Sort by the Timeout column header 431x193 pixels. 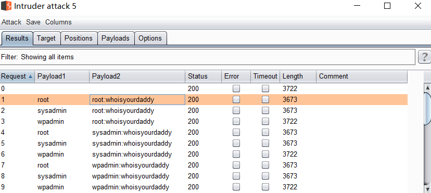[x=265, y=76]
